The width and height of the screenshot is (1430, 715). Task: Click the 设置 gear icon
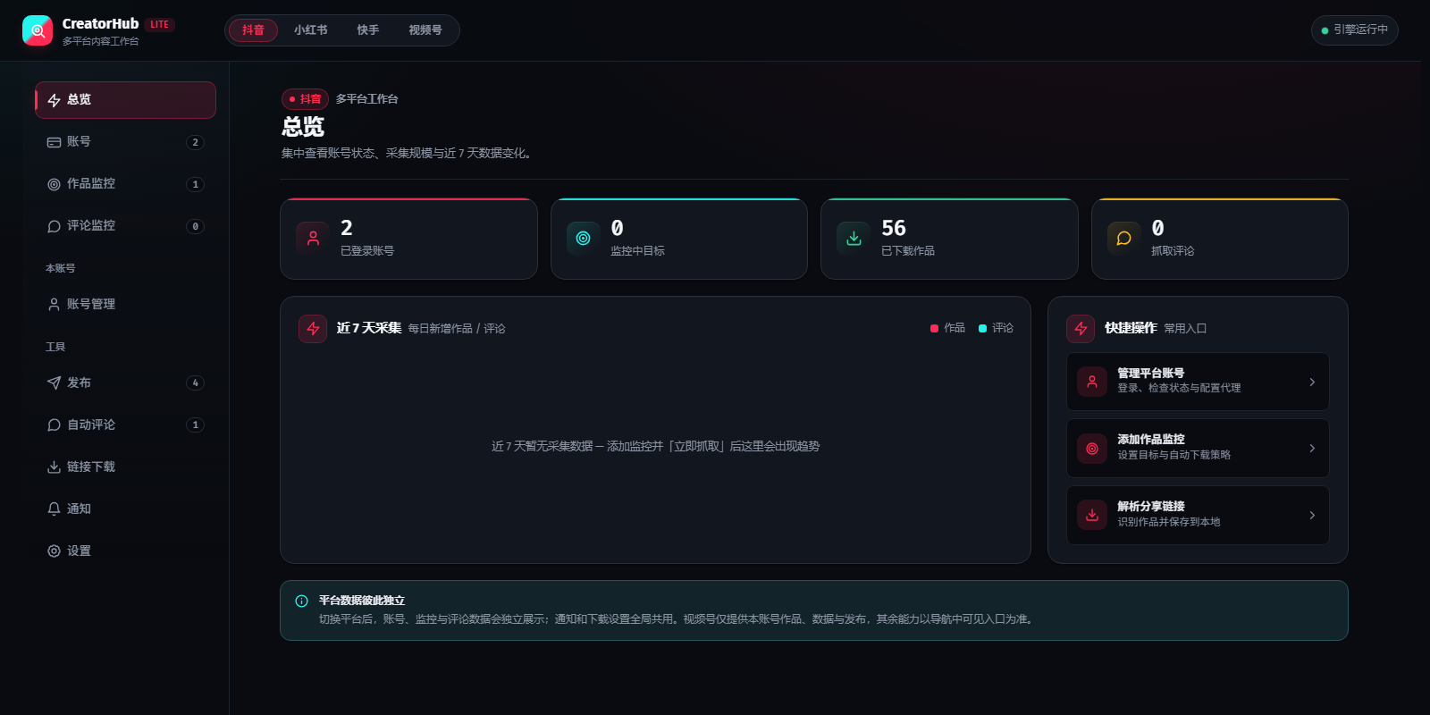tap(54, 551)
